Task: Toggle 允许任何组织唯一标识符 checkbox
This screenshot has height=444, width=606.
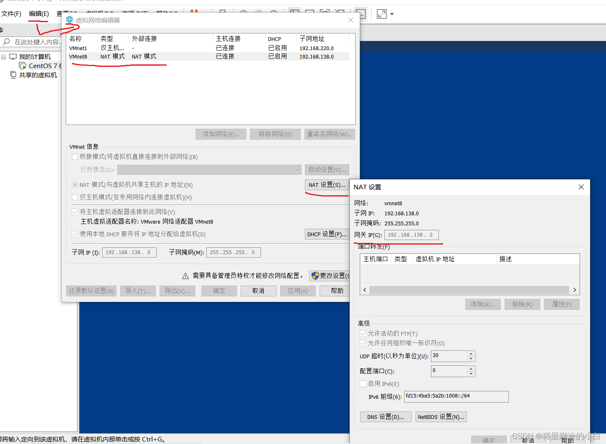Action: pyautogui.click(x=363, y=343)
